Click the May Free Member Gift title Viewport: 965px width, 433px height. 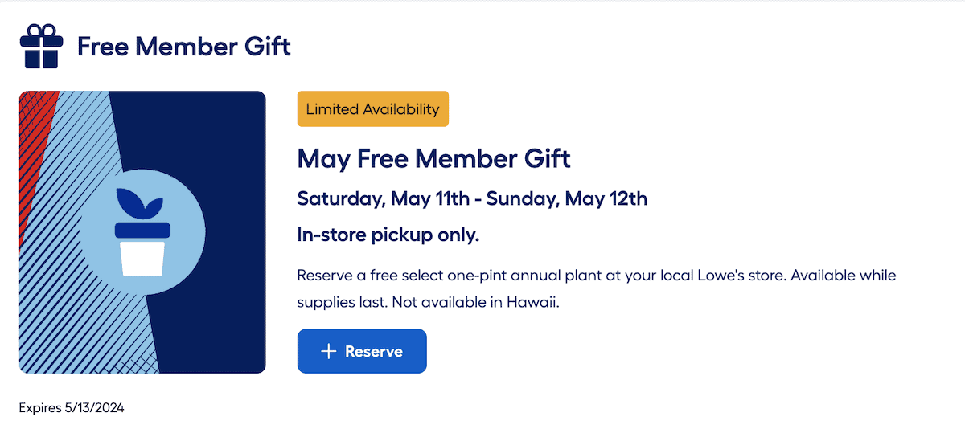[434, 158]
